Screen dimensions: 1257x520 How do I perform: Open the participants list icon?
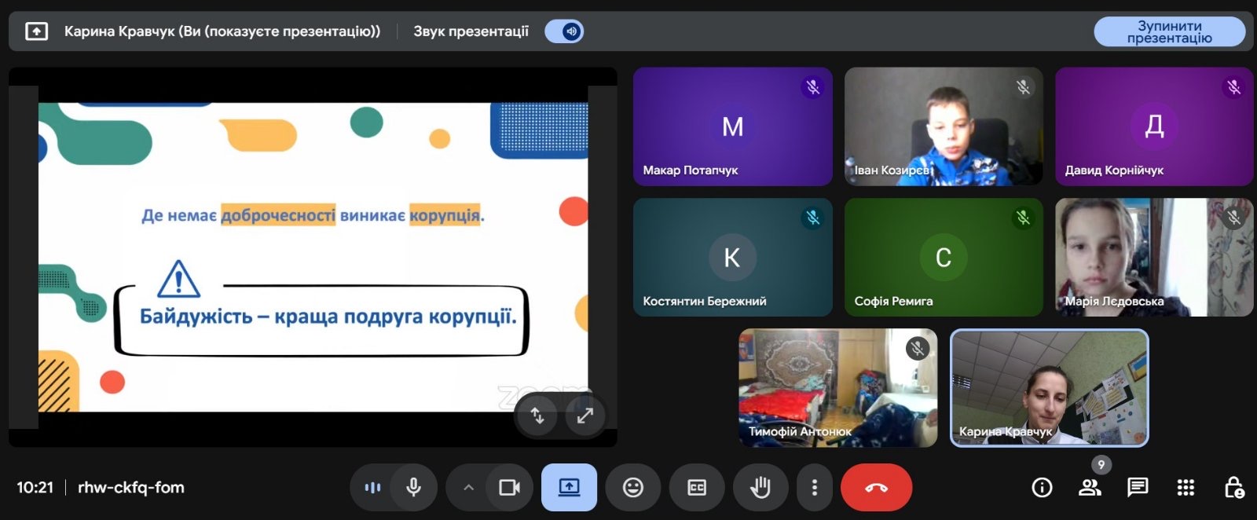(x=1090, y=488)
